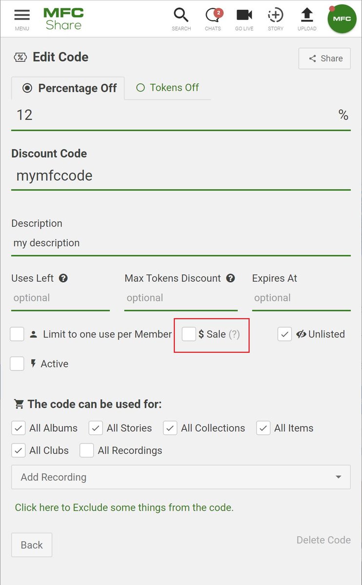Click the MFC Share logo
Viewport: 362px width, 585px height.
coord(63,19)
